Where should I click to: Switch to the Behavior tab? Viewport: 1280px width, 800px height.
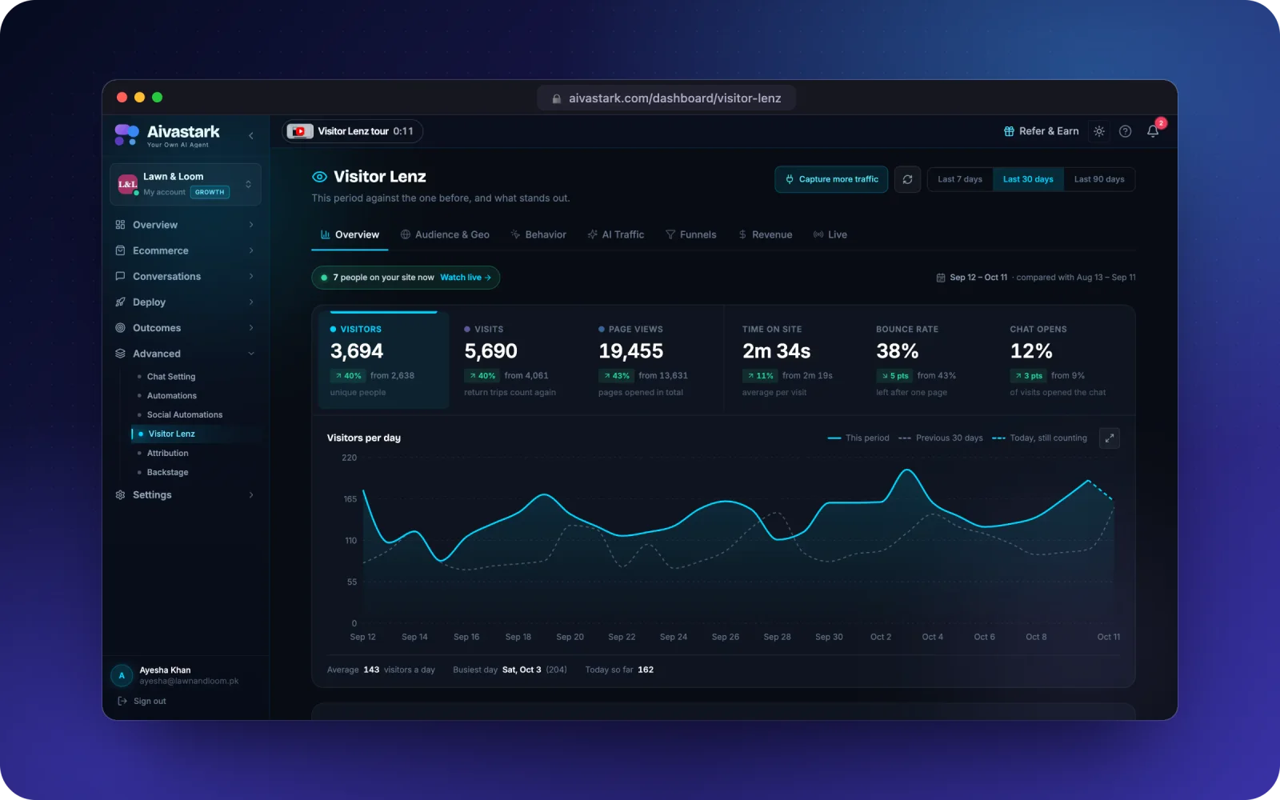pos(538,234)
